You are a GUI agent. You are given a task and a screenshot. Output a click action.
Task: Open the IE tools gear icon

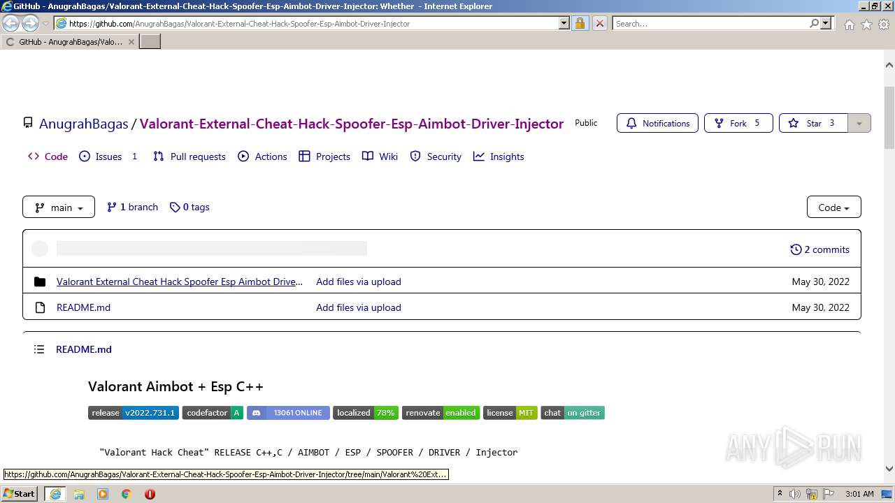tap(884, 24)
